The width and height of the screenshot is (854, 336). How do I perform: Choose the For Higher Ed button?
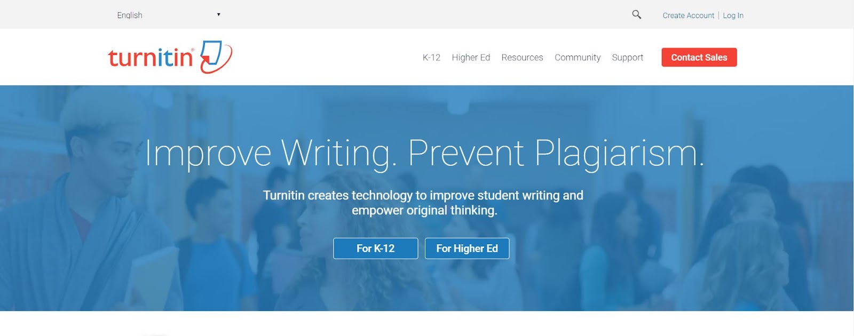tap(467, 249)
